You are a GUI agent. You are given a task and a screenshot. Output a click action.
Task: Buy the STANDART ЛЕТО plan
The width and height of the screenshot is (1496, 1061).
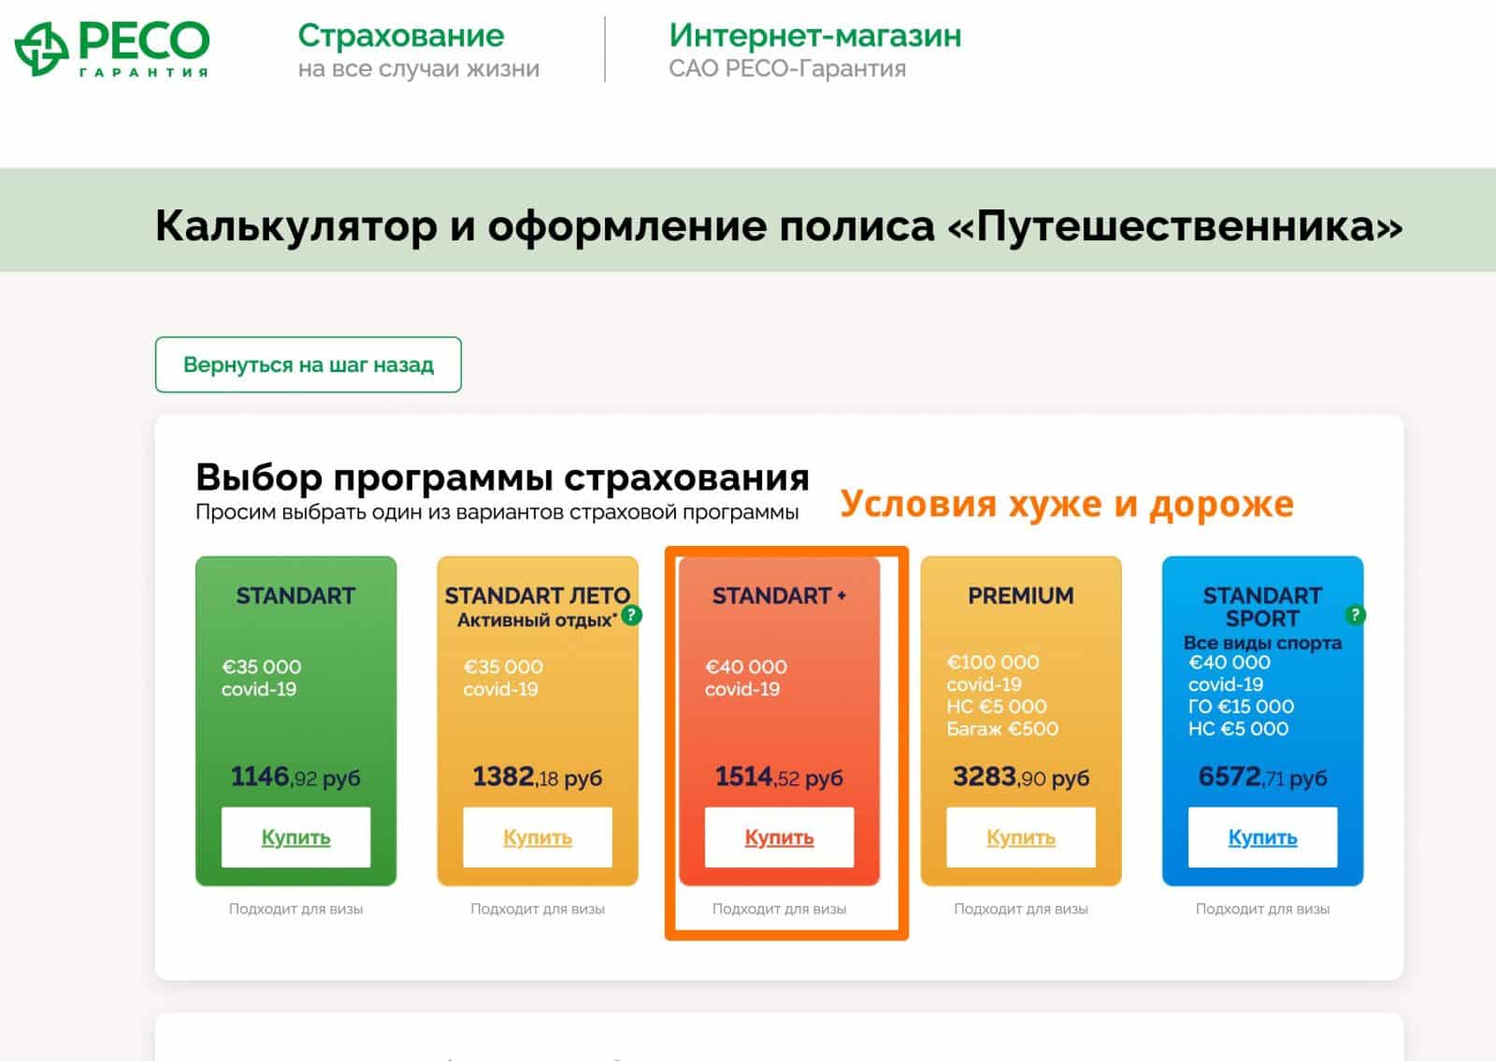[x=538, y=838]
